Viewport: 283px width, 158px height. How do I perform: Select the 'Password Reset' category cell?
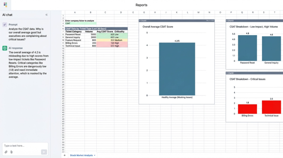(75, 34)
